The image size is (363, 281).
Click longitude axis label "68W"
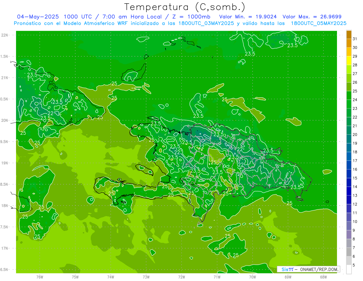click(x=323, y=277)
